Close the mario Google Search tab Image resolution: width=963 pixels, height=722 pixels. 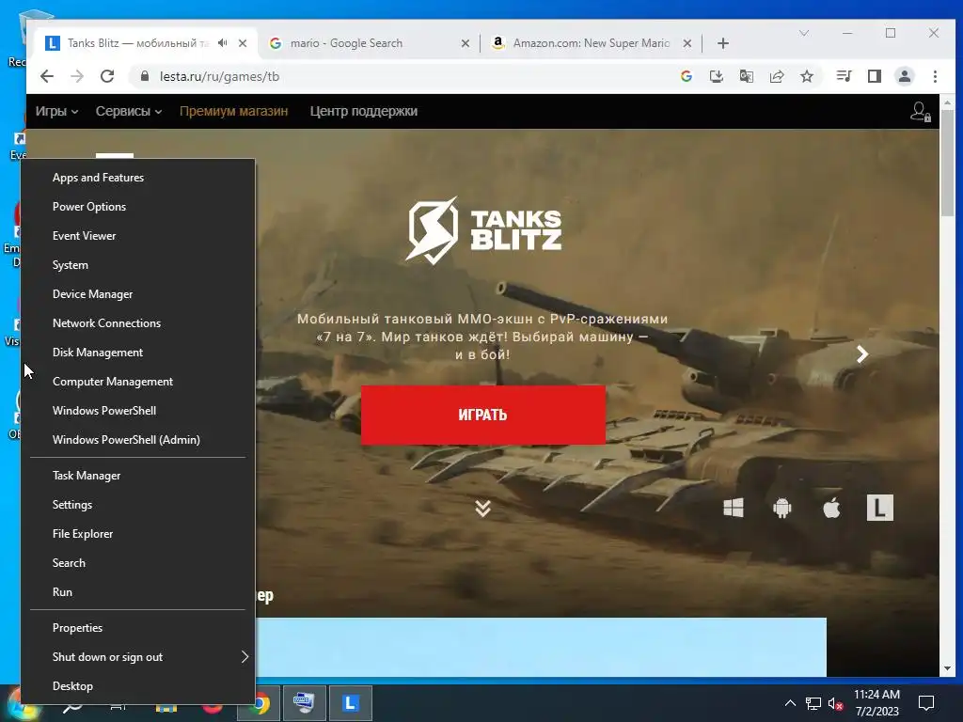[465, 43]
